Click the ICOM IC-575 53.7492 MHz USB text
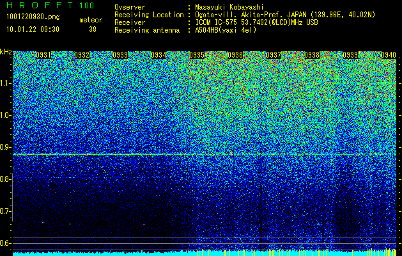 (x=256, y=22)
